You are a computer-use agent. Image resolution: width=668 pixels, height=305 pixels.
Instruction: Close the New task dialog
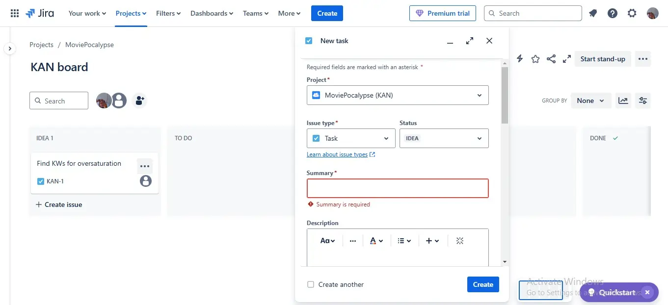(x=489, y=41)
